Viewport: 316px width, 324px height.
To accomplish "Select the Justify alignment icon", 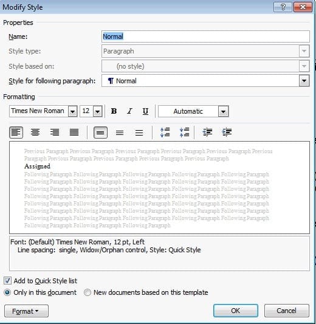I will pos(74,133).
